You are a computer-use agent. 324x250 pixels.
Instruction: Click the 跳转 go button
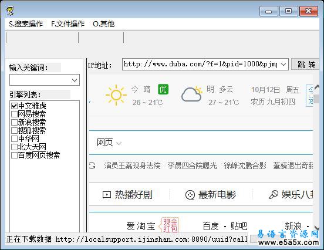pyautogui.click(x=306, y=64)
